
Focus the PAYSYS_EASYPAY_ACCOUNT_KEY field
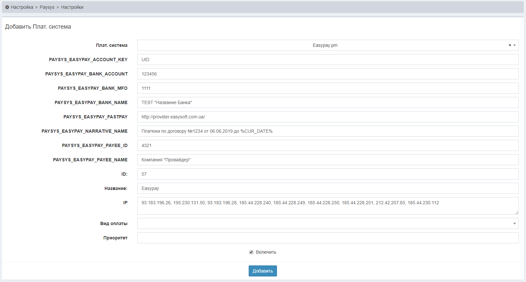point(328,60)
